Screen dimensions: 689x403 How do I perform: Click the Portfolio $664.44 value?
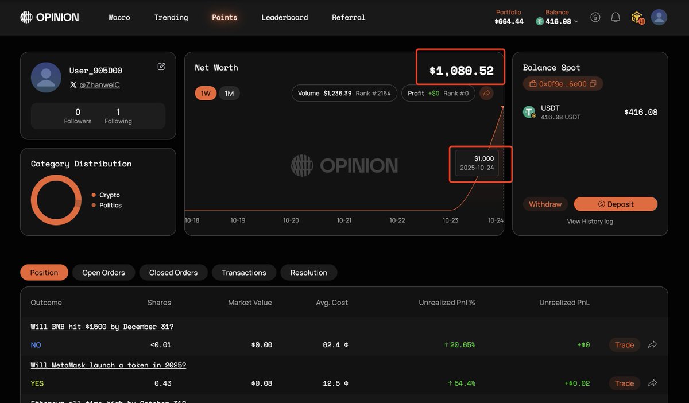(x=509, y=21)
